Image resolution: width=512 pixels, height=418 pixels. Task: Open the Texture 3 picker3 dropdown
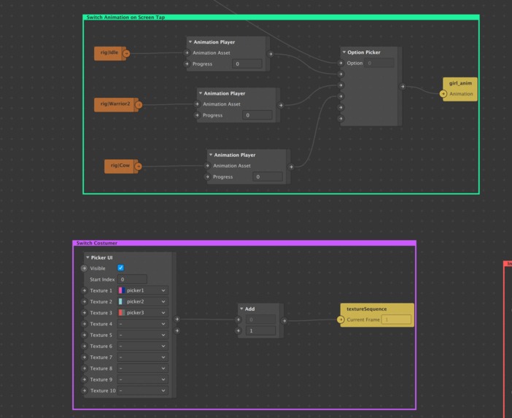tap(143, 312)
